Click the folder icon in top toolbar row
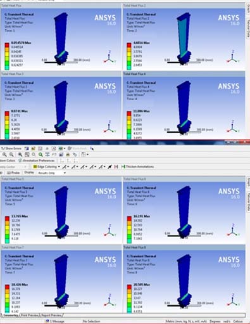 tap(34, 148)
